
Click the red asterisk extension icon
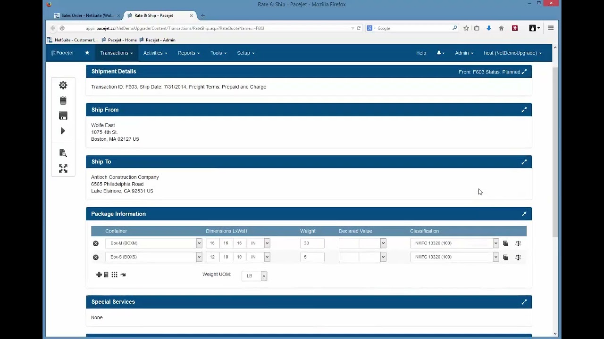click(x=515, y=28)
